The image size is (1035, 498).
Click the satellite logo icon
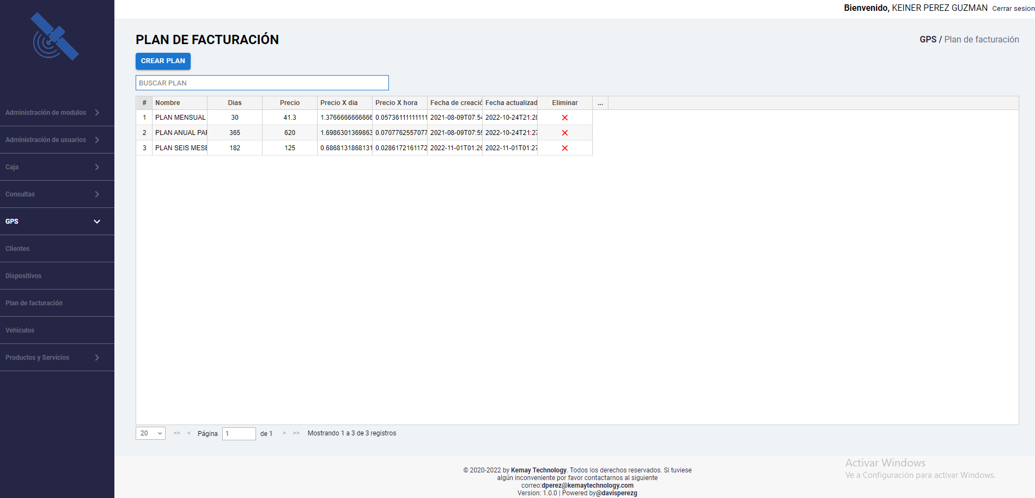pos(55,37)
